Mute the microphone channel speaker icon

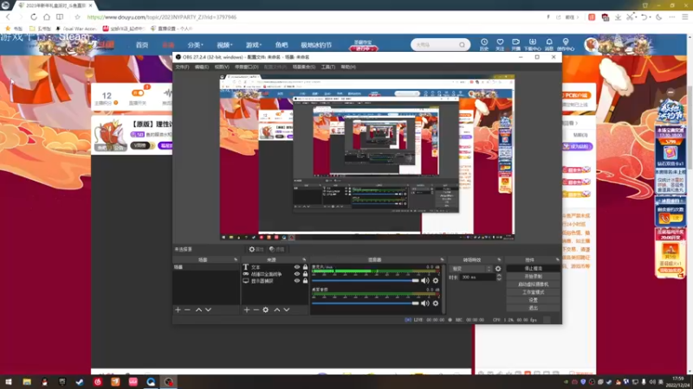click(425, 280)
